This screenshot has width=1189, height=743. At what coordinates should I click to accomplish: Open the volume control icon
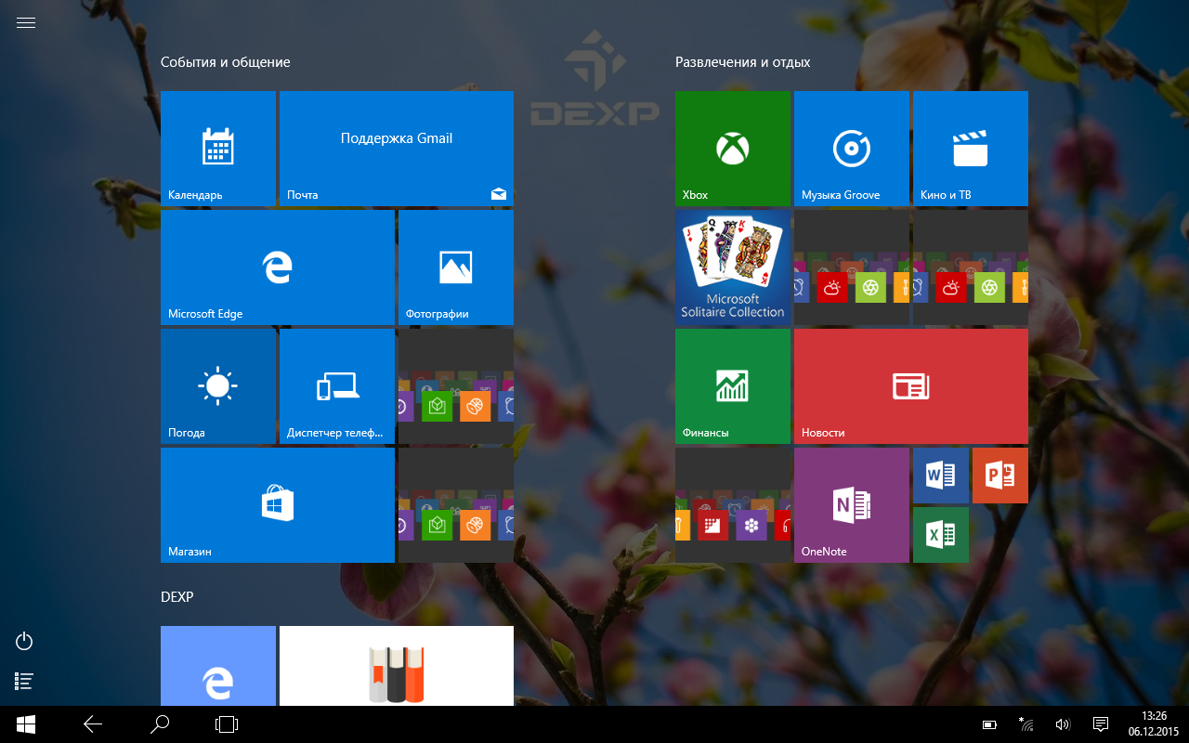1064,724
